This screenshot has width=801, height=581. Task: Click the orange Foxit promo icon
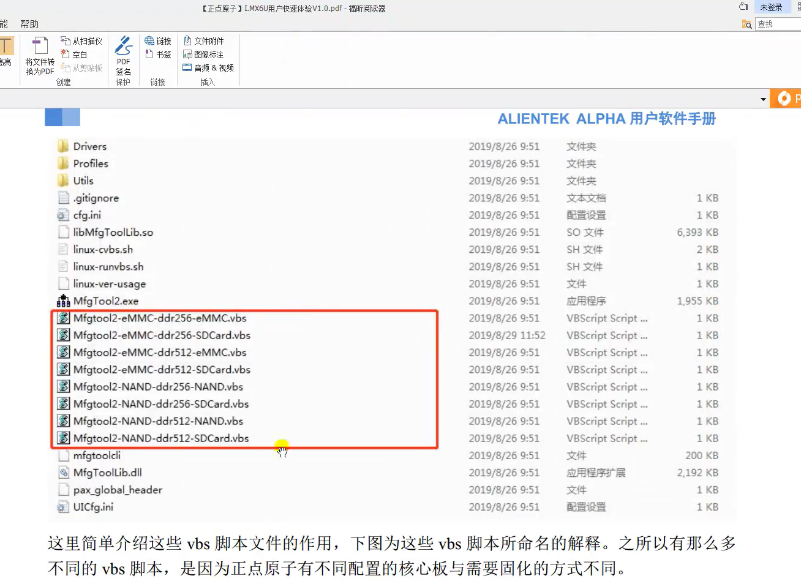[x=784, y=98]
